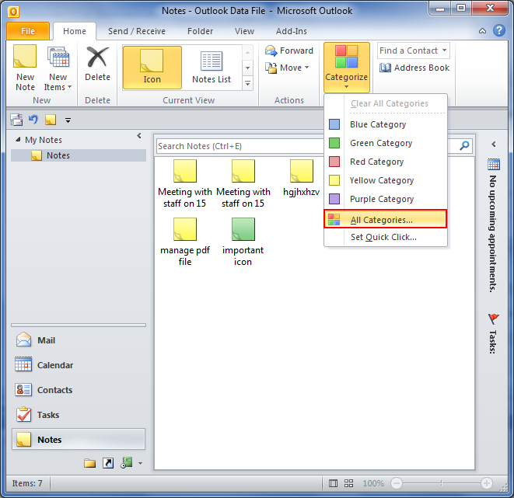This screenshot has height=498, width=514.
Task: Click the Categorize button
Action: [347, 68]
